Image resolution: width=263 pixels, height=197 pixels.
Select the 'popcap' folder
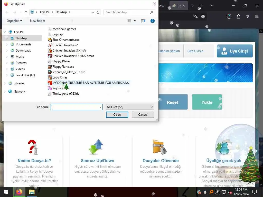[x=57, y=34]
